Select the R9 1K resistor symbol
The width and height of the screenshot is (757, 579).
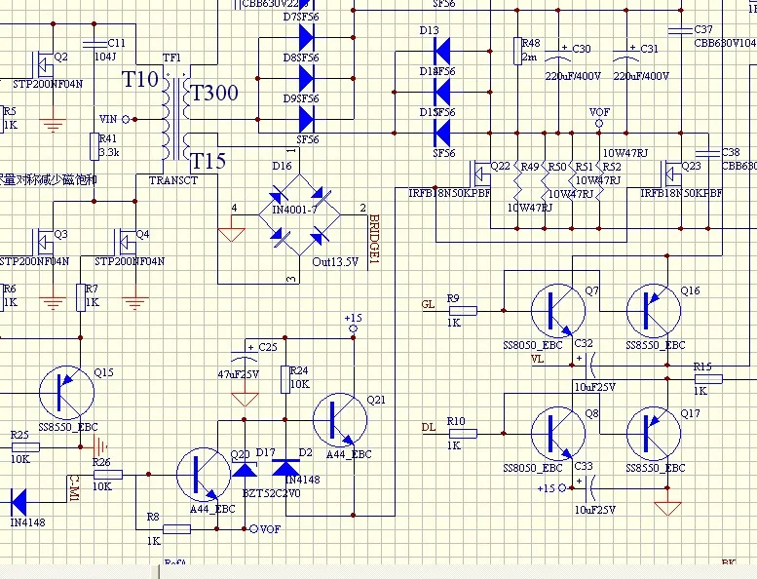463,311
